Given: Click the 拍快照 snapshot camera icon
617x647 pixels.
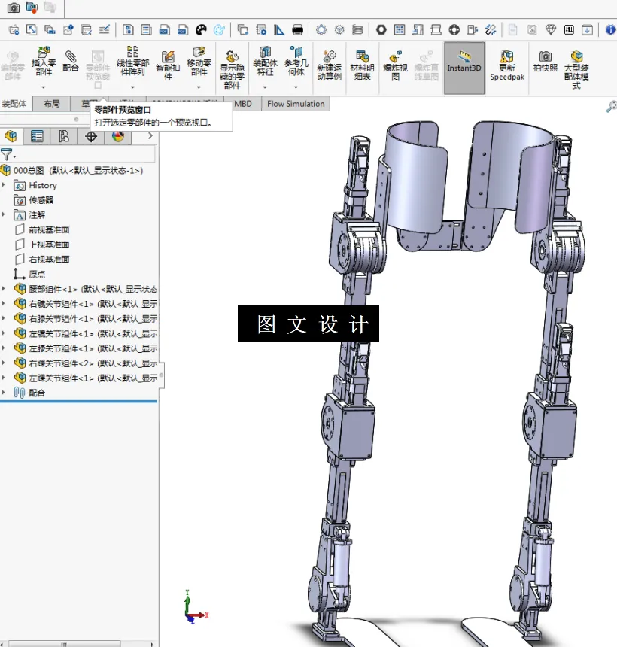Looking at the screenshot, I should (546, 60).
